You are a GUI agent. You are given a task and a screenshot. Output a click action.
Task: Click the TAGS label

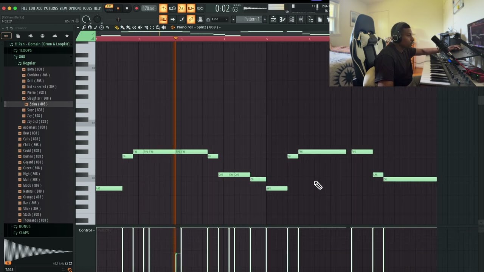click(x=9, y=269)
